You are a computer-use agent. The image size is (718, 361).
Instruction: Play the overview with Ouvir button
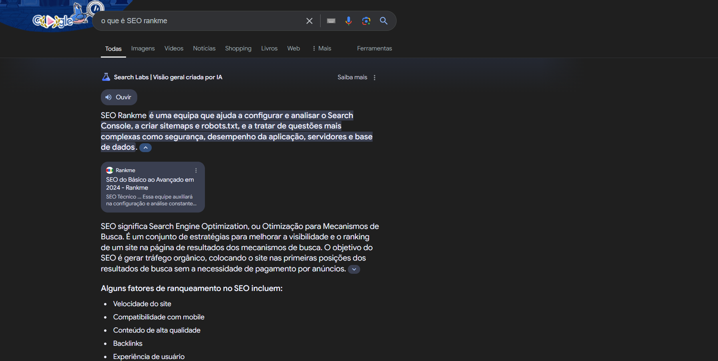(119, 97)
